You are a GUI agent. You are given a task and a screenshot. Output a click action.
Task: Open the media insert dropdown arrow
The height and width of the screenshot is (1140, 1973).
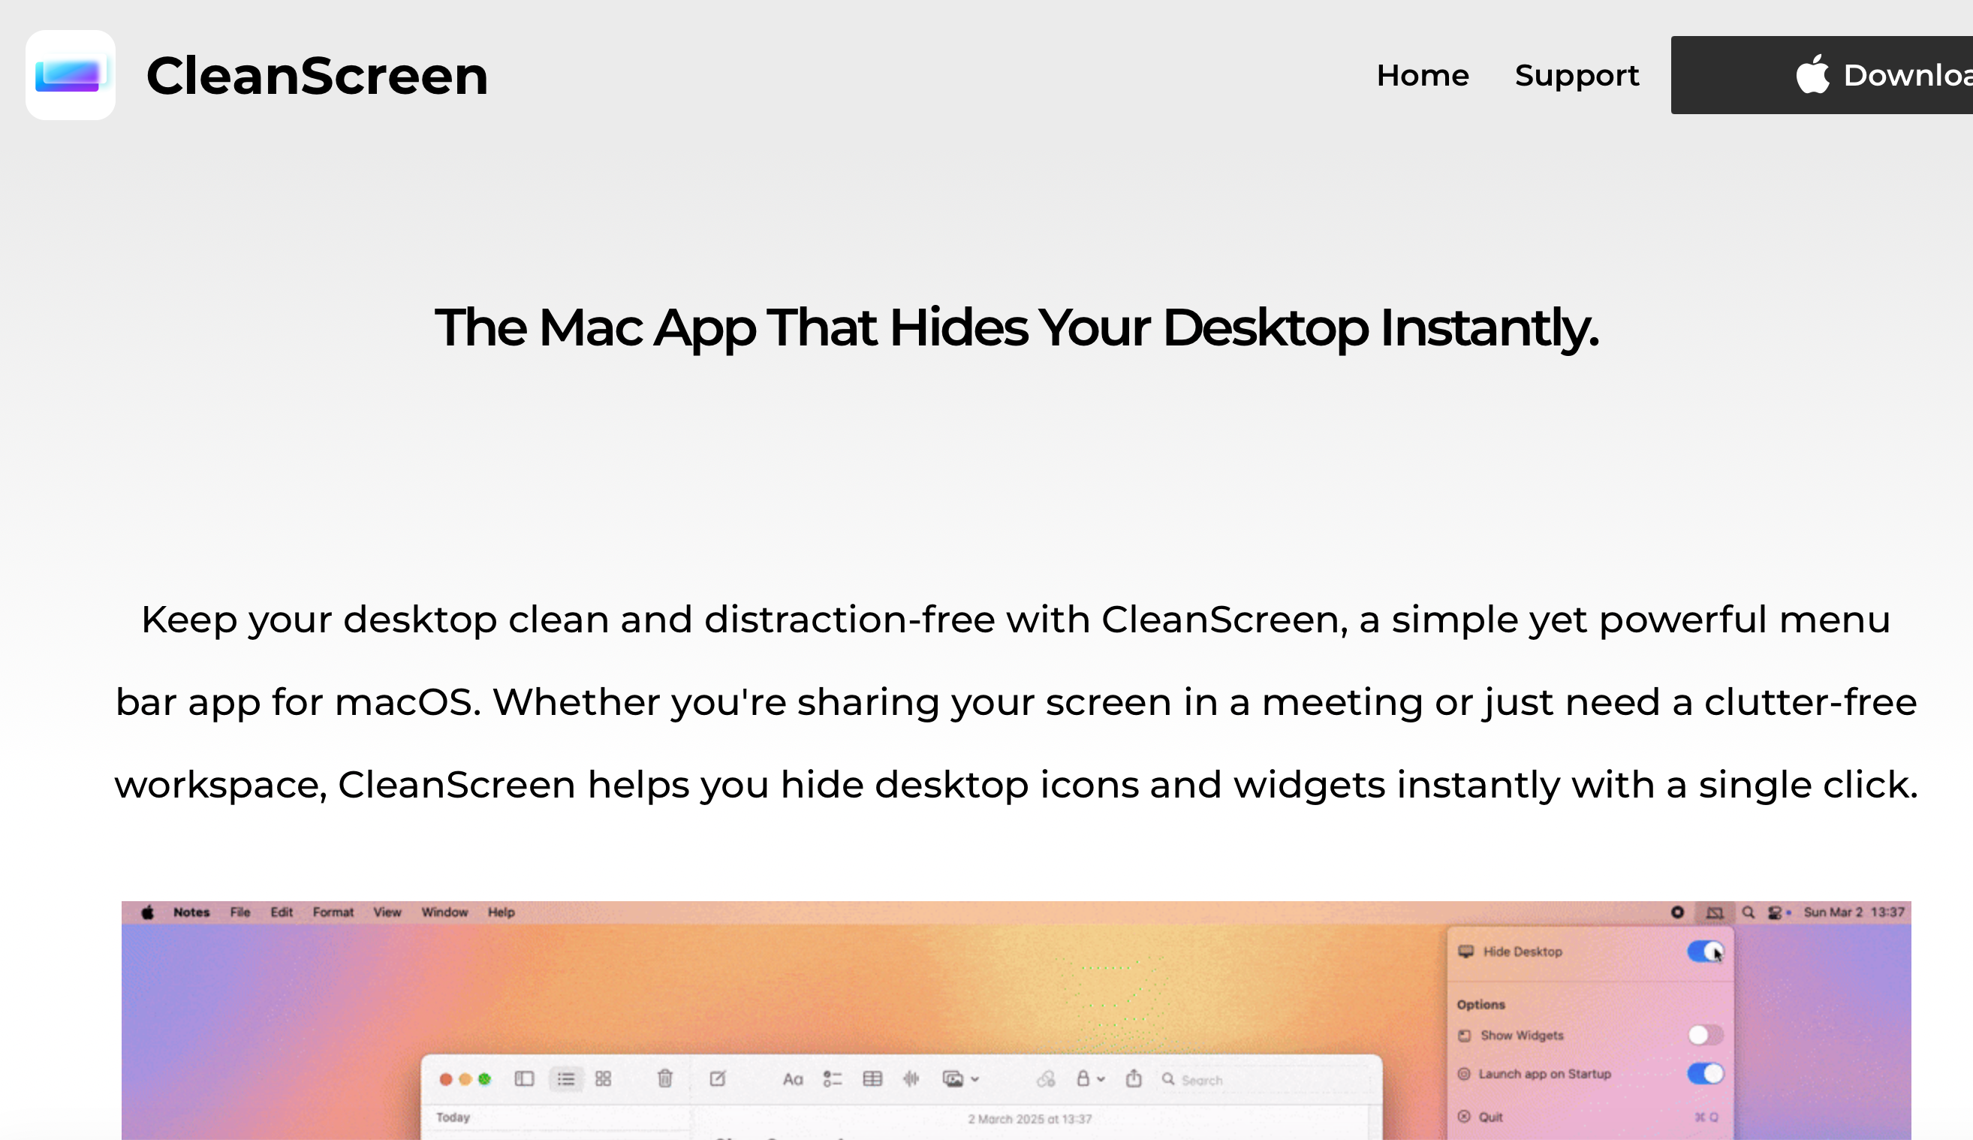(x=974, y=1079)
